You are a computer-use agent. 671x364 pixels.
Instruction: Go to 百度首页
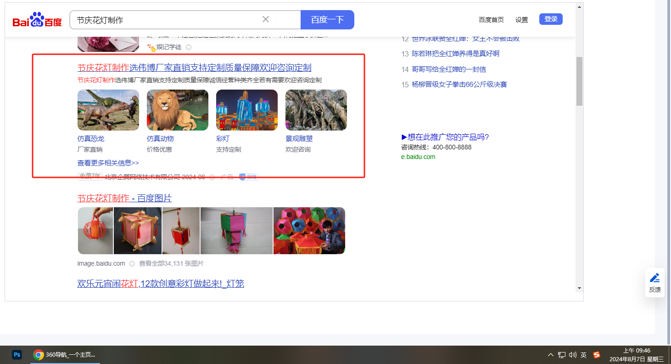[x=491, y=20]
